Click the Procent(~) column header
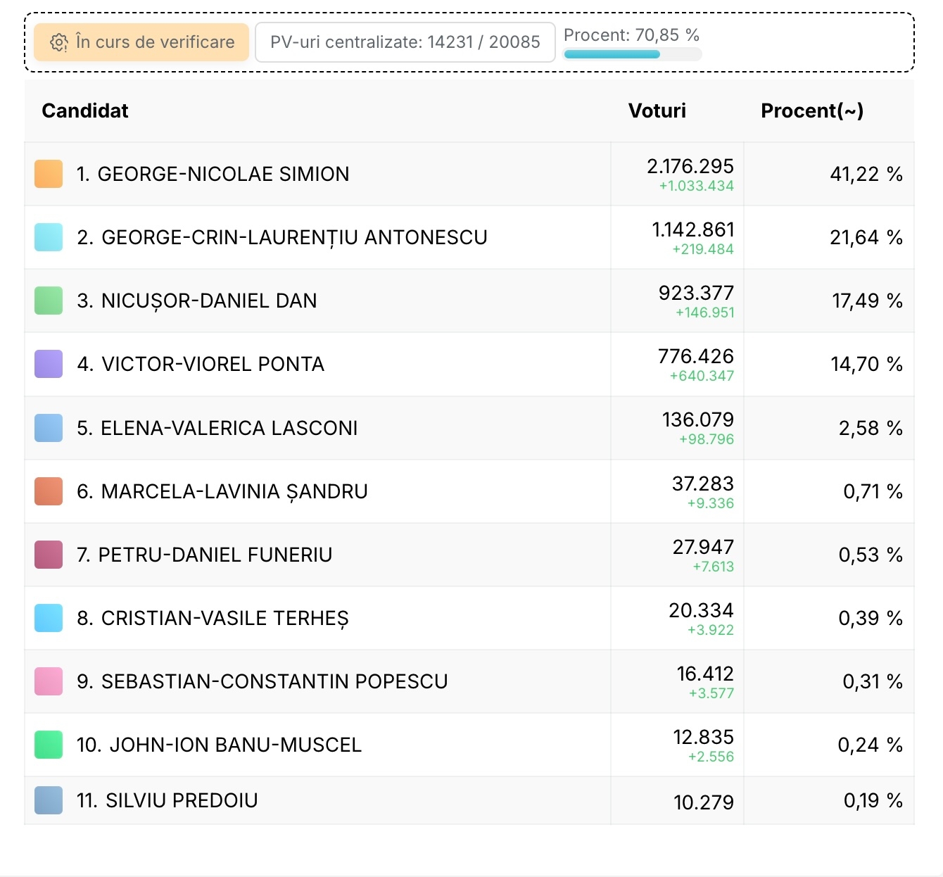This screenshot has height=877, width=943. point(811,111)
